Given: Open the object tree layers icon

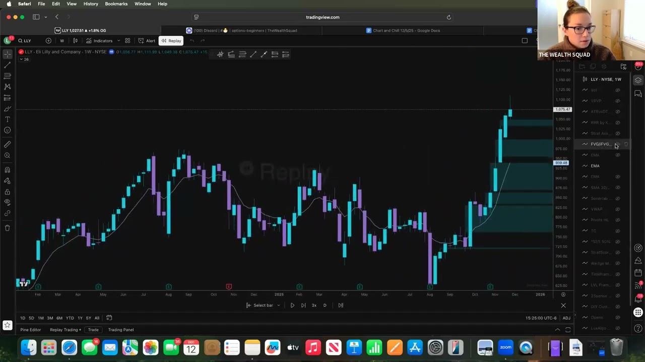Looking at the screenshot, I should pos(638,80).
